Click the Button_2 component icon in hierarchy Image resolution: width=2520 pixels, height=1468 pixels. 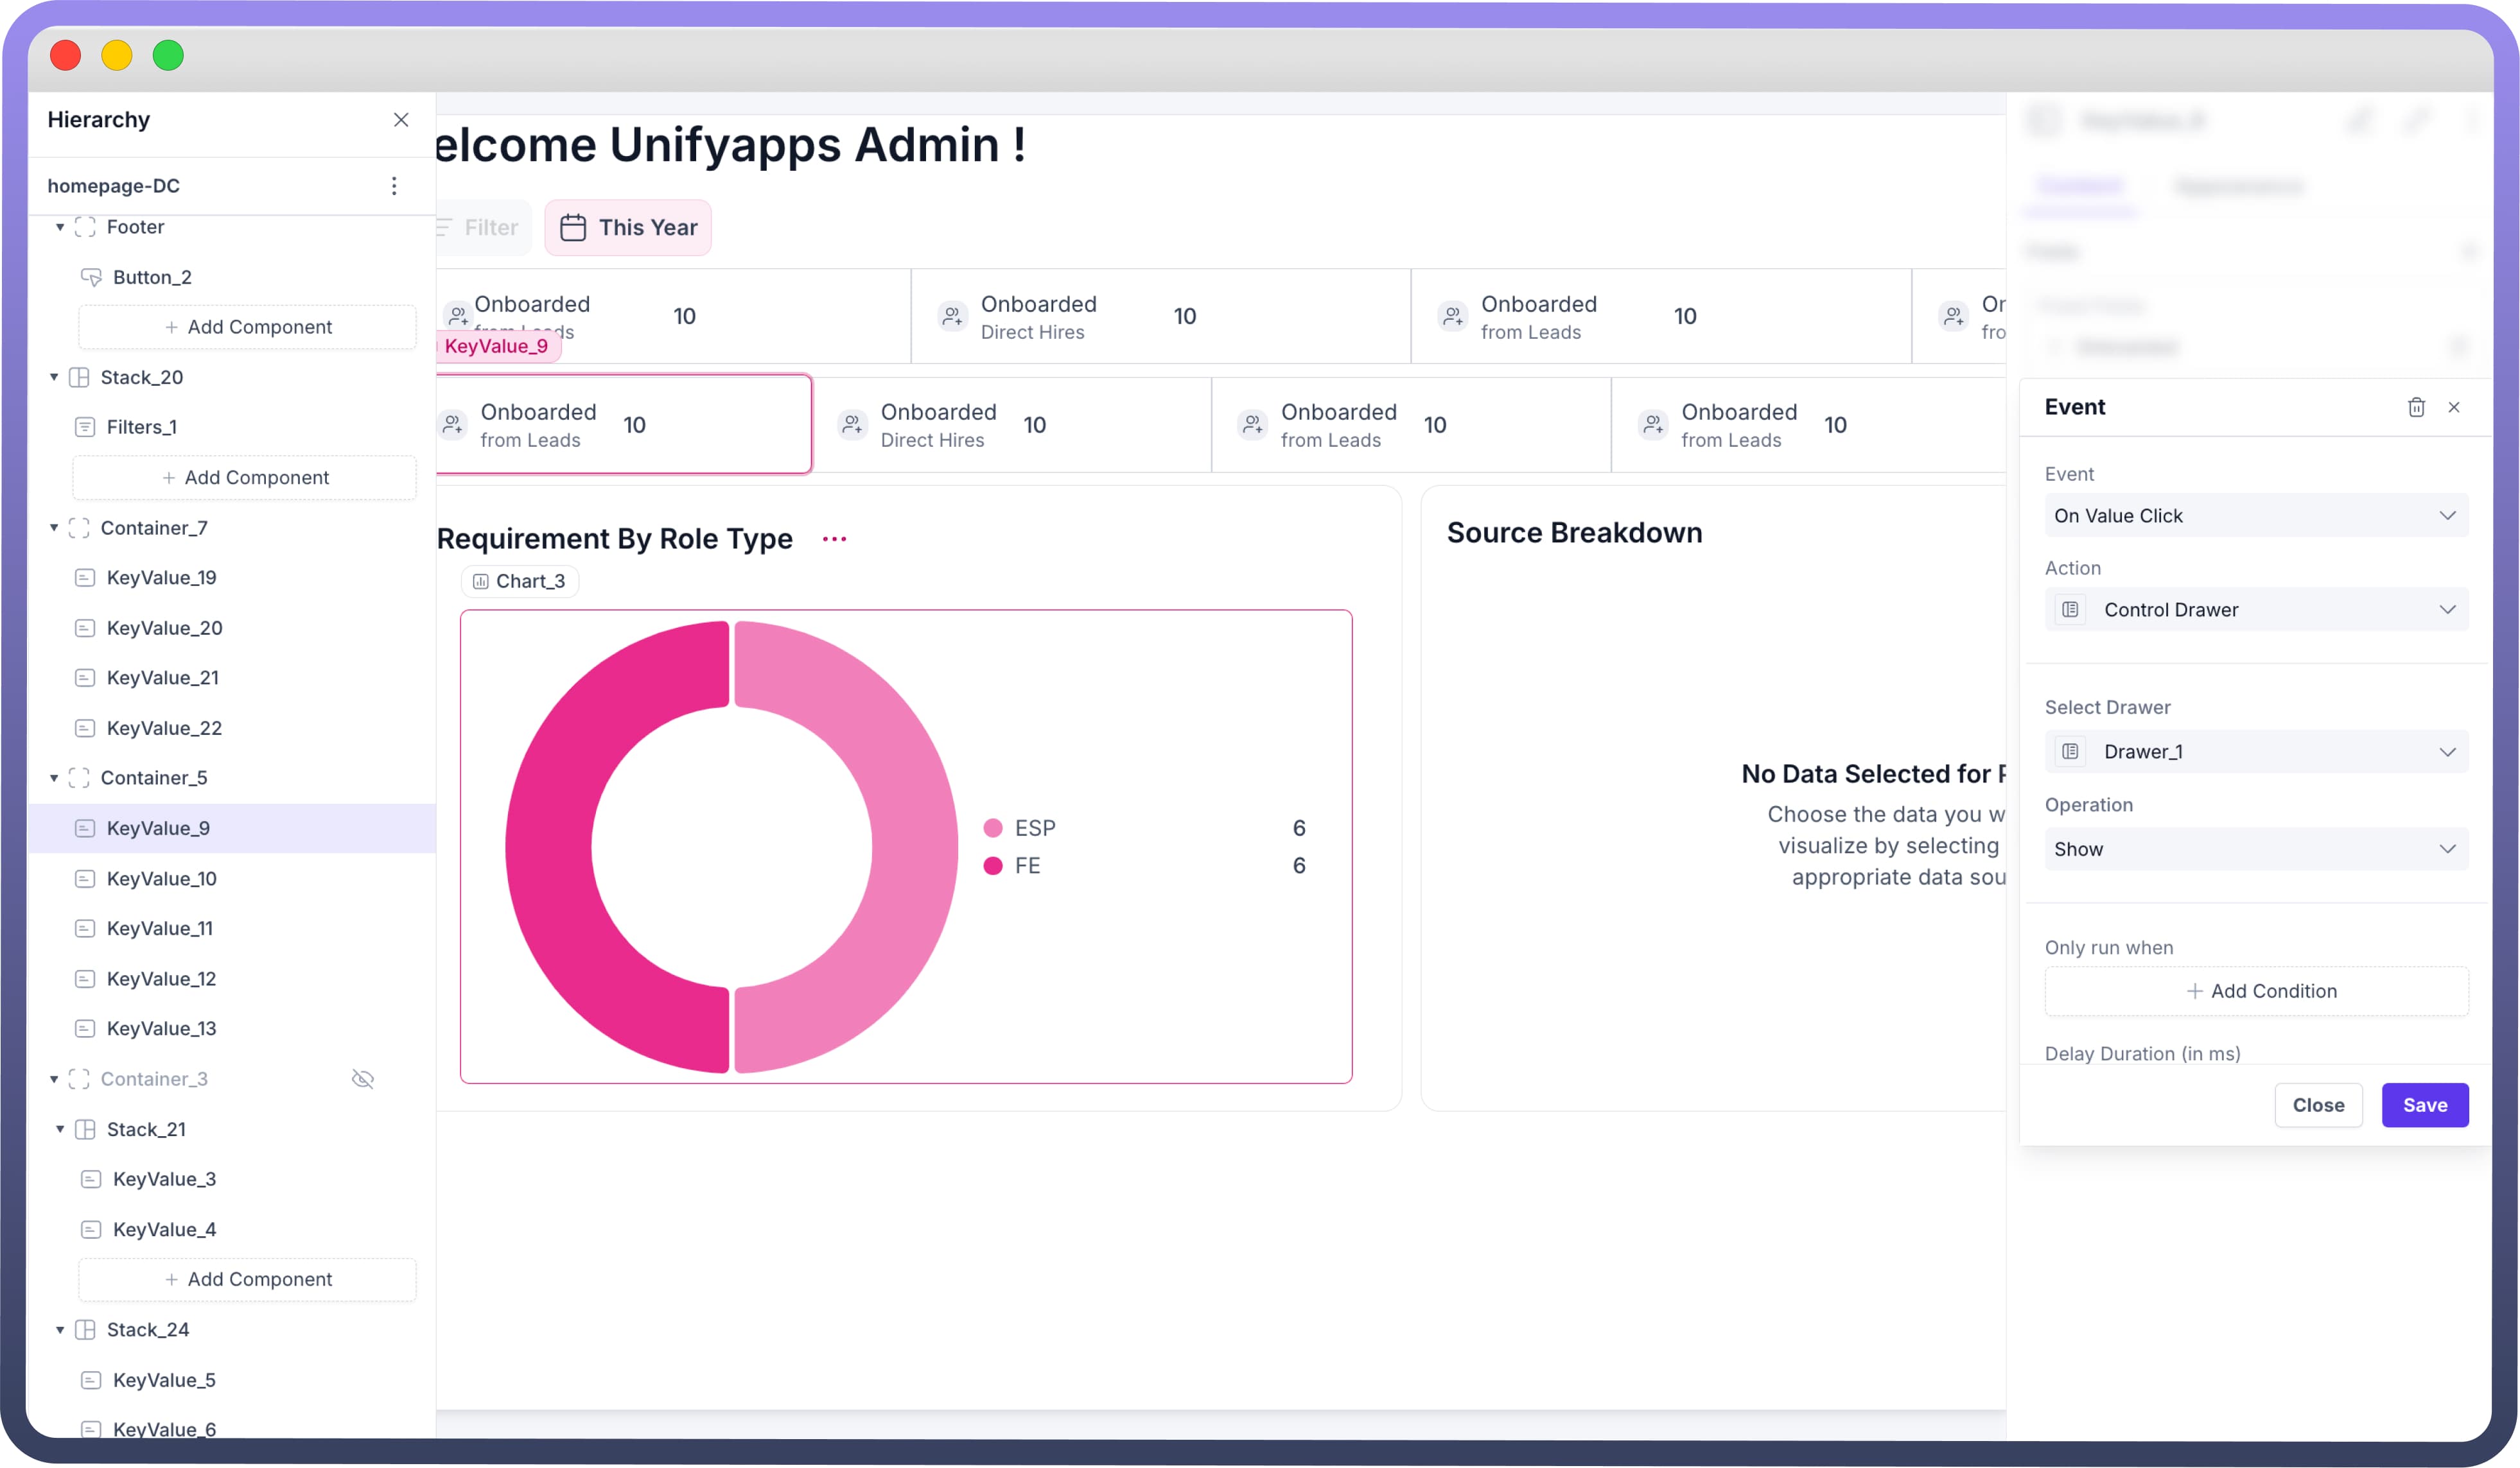click(x=91, y=277)
